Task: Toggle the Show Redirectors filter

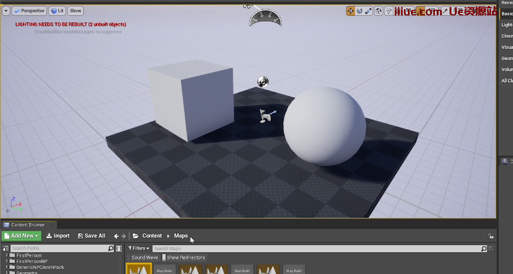Action: coord(184,258)
